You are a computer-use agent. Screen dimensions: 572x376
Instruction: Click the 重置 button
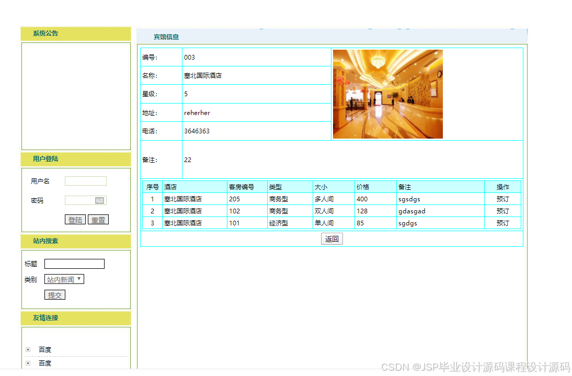pos(98,220)
